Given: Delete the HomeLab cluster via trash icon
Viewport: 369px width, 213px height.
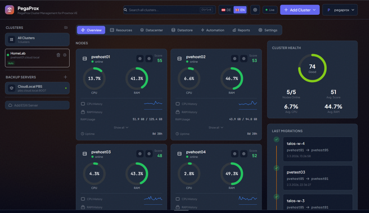Looking at the screenshot, I should (x=58, y=55).
